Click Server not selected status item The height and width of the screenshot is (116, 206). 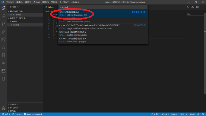33,114
